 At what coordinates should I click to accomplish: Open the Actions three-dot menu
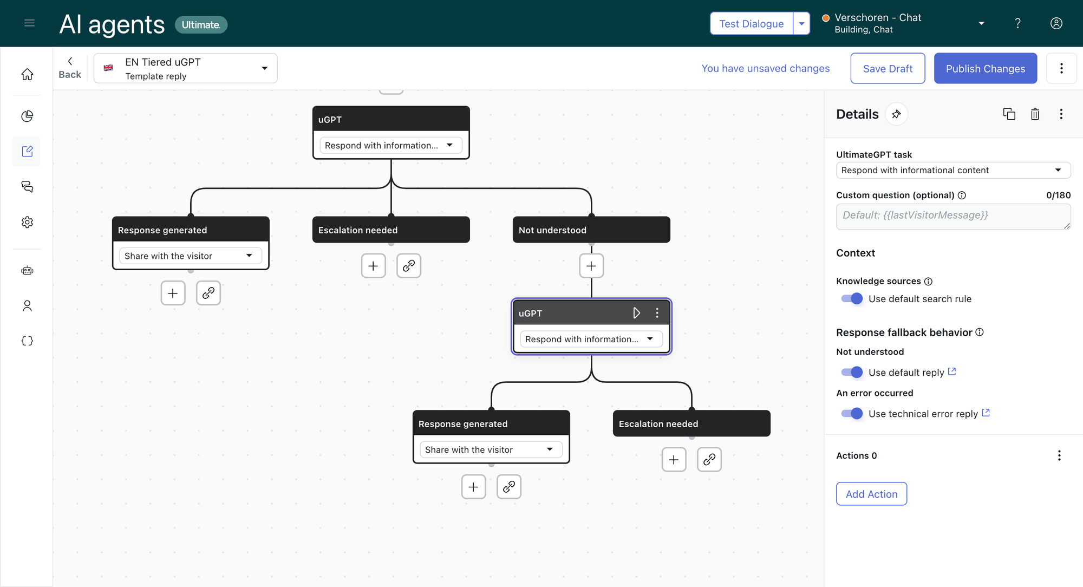[x=1059, y=456]
